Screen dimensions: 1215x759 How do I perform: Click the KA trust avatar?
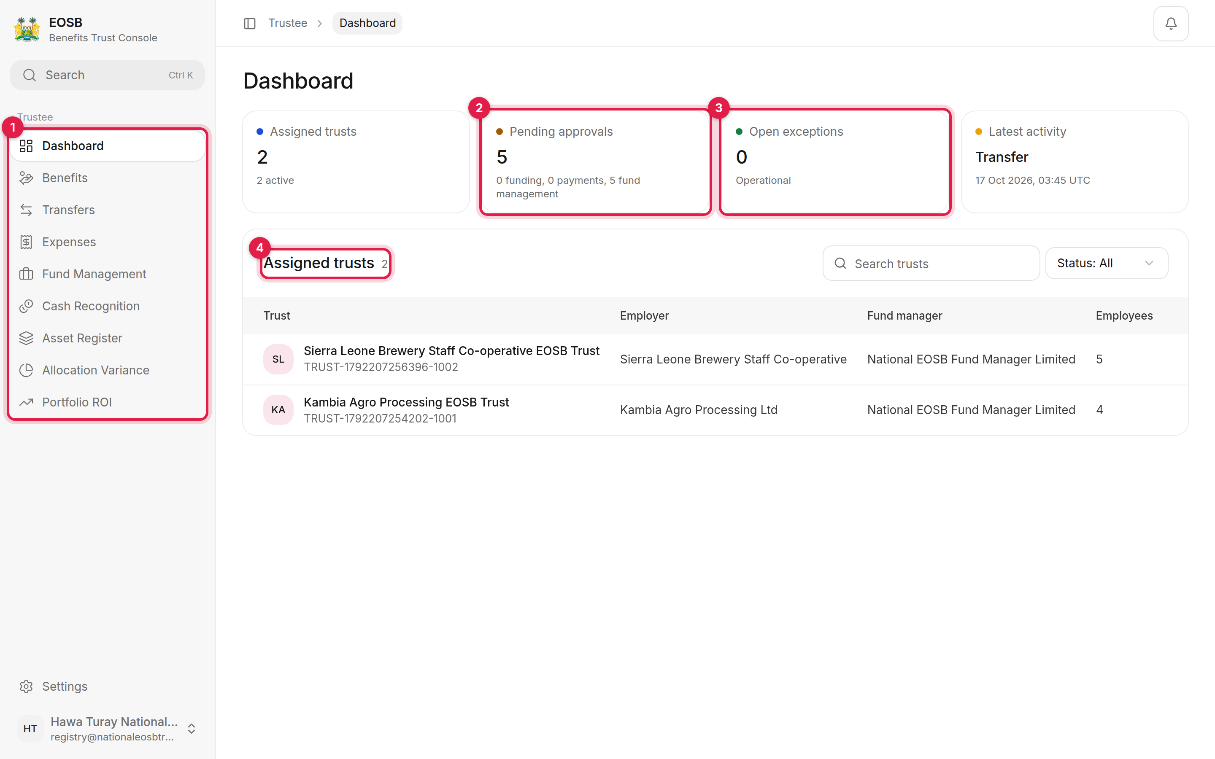[278, 410]
